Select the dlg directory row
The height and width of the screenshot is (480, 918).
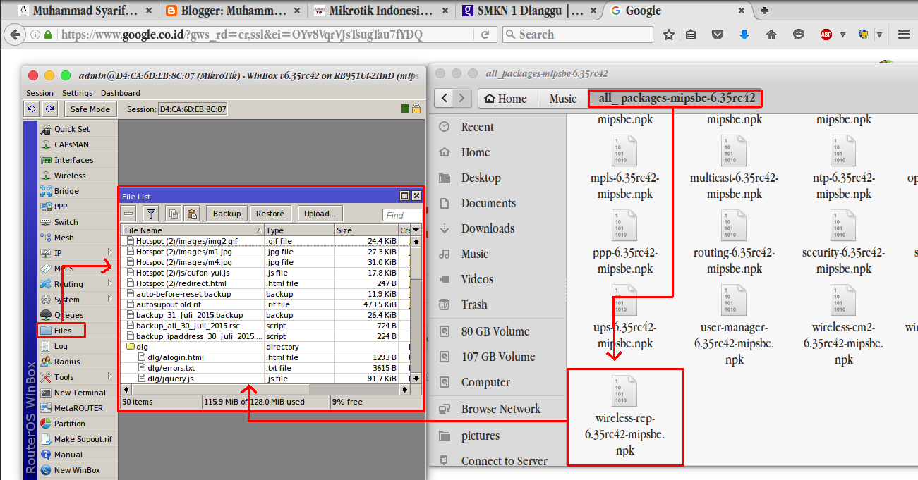267,347
